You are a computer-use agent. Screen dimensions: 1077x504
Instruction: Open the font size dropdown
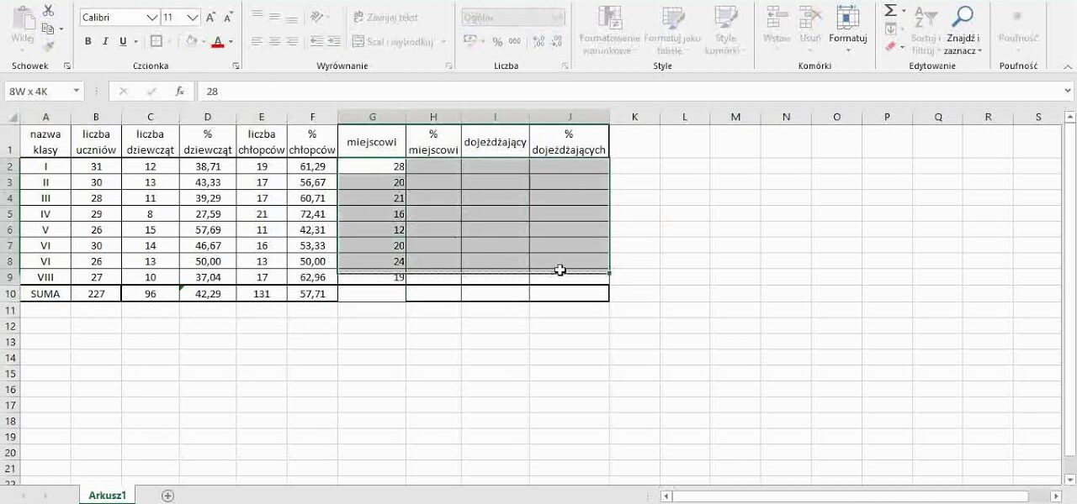193,17
